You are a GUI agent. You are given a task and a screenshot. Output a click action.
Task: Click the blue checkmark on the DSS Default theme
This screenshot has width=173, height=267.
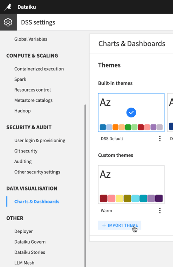[131, 113]
